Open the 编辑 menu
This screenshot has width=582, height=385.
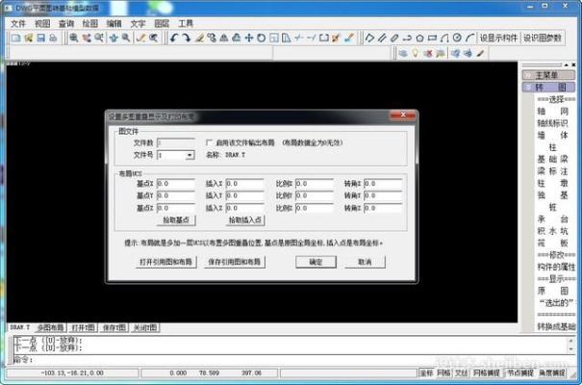(114, 24)
